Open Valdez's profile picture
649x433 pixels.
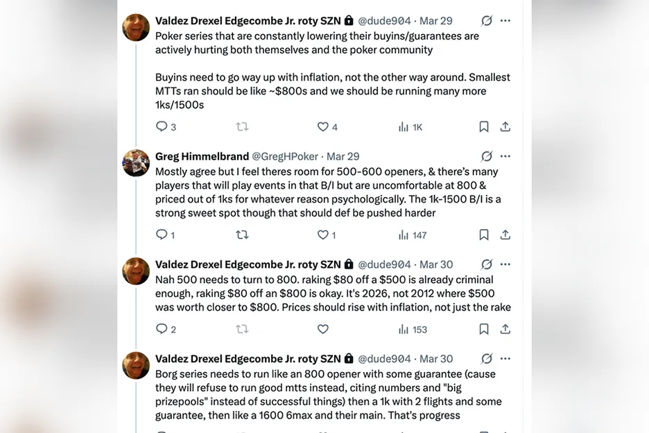136,27
